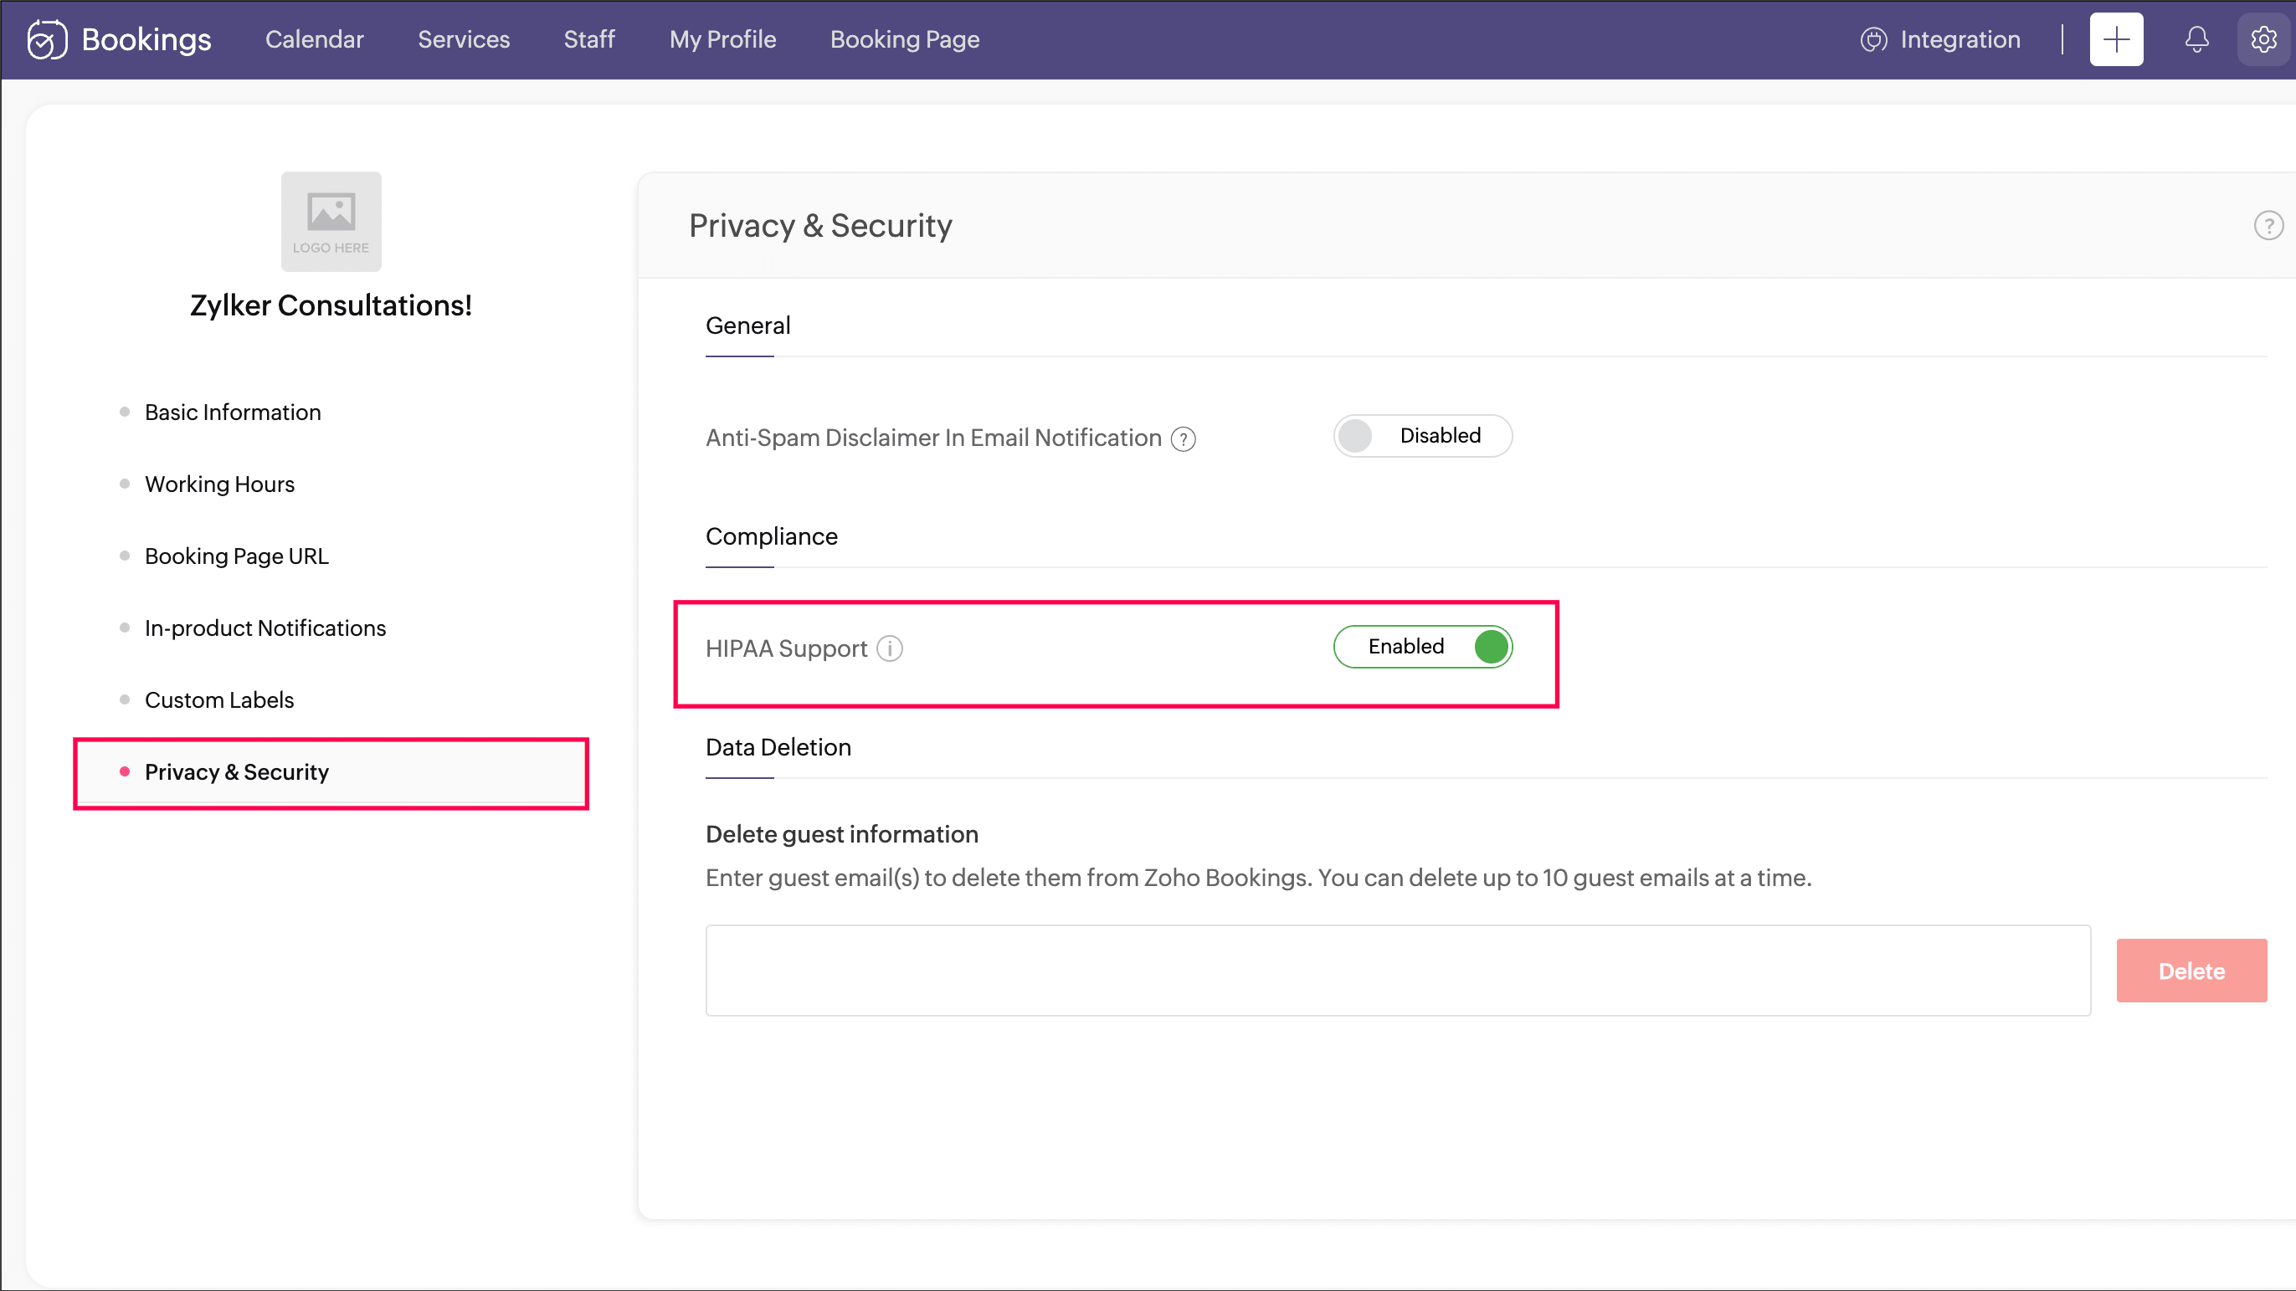Click the Zylker Consultations! name

(x=331, y=305)
